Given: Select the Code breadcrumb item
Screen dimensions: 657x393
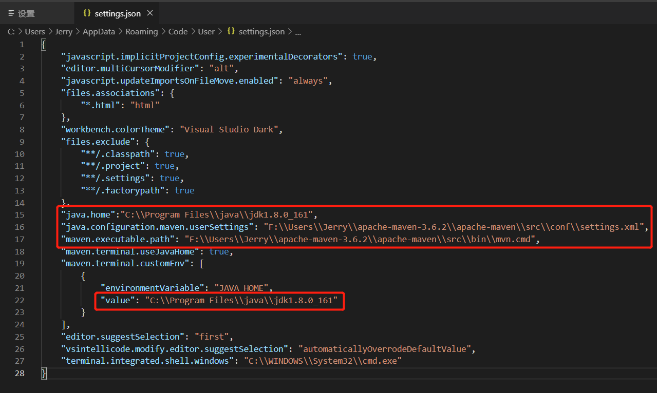Looking at the screenshot, I should (x=178, y=31).
